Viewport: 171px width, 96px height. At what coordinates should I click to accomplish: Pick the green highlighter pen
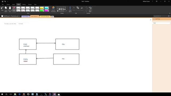[x=42, y=10]
